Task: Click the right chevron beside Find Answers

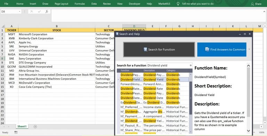Action: (x=249, y=49)
